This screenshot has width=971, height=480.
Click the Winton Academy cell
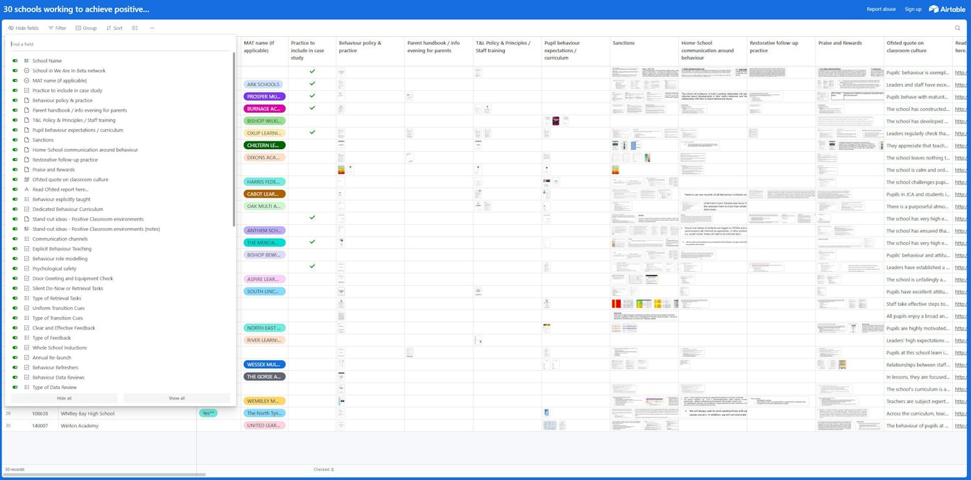point(128,425)
